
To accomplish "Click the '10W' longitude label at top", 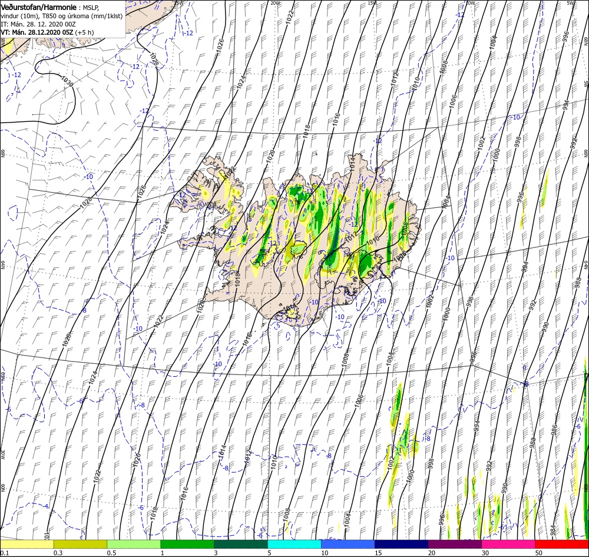I will coord(470,3).
